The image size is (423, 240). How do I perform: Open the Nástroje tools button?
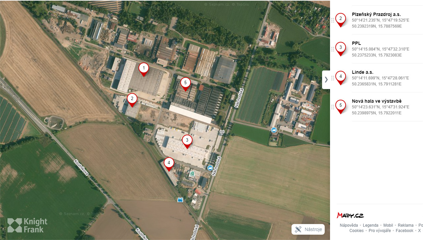tap(308, 229)
